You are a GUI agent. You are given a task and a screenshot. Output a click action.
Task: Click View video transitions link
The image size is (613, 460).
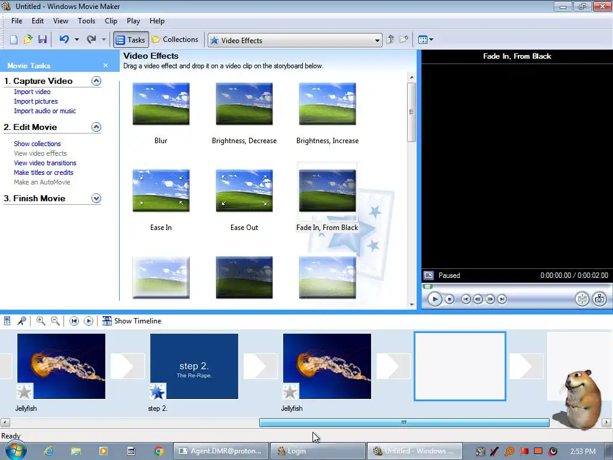45,163
